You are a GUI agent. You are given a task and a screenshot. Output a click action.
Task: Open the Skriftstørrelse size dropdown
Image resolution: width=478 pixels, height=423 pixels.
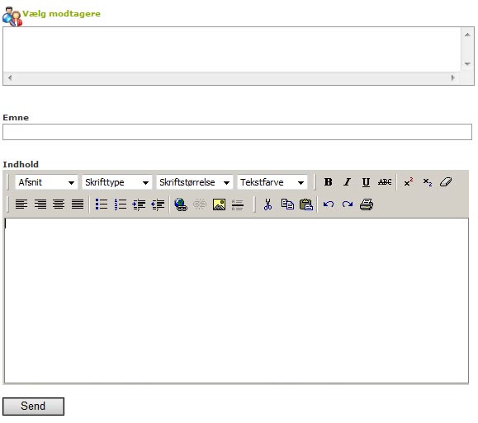coord(195,182)
